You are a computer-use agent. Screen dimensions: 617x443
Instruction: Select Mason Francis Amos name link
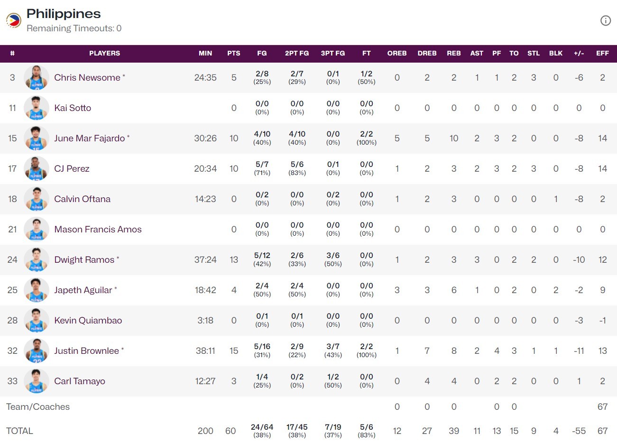[98, 230]
